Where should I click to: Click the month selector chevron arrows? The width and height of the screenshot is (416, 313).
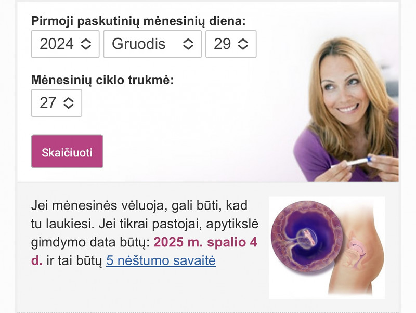coord(188,44)
